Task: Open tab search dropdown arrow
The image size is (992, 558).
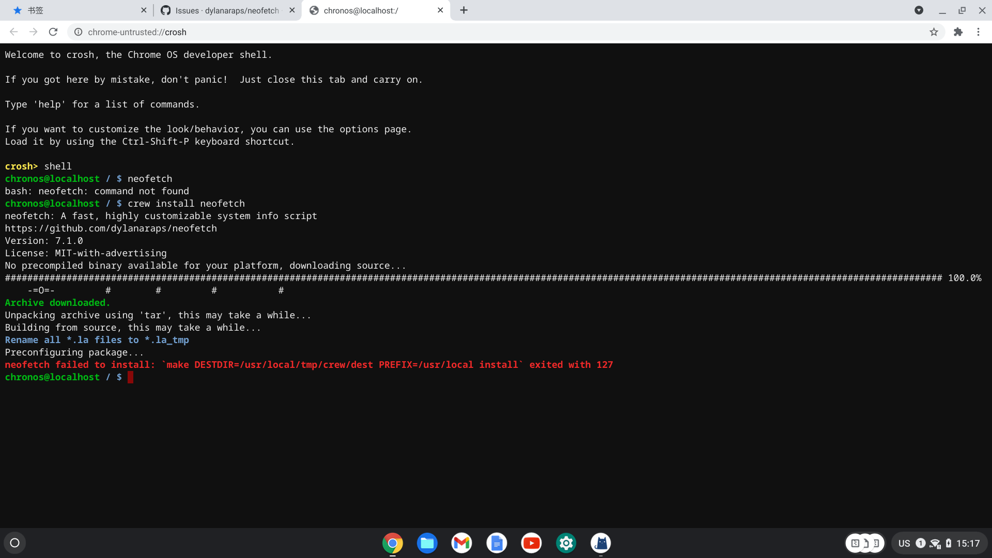Action: pos(919,10)
